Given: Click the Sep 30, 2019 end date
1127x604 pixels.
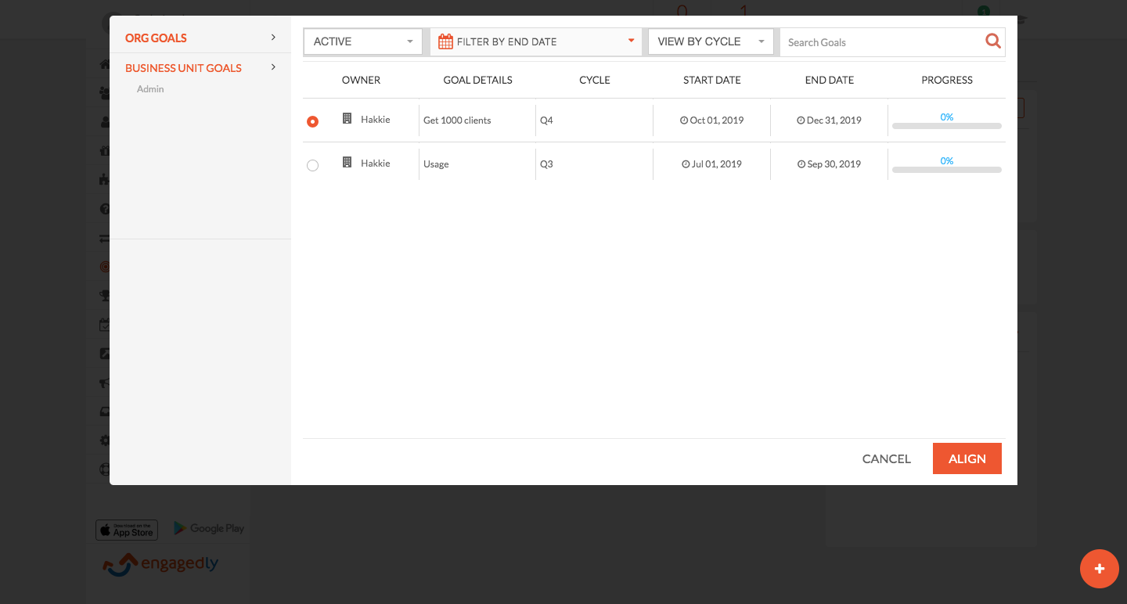Looking at the screenshot, I should 830,164.
